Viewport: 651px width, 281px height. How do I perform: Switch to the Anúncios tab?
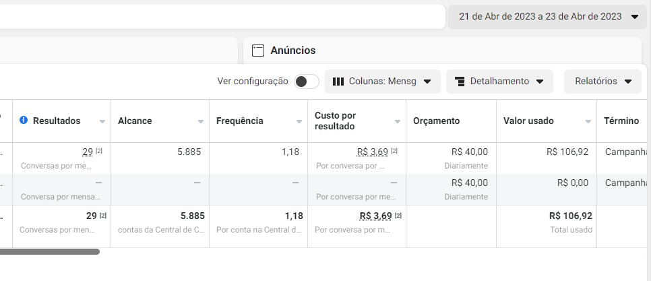tap(292, 51)
